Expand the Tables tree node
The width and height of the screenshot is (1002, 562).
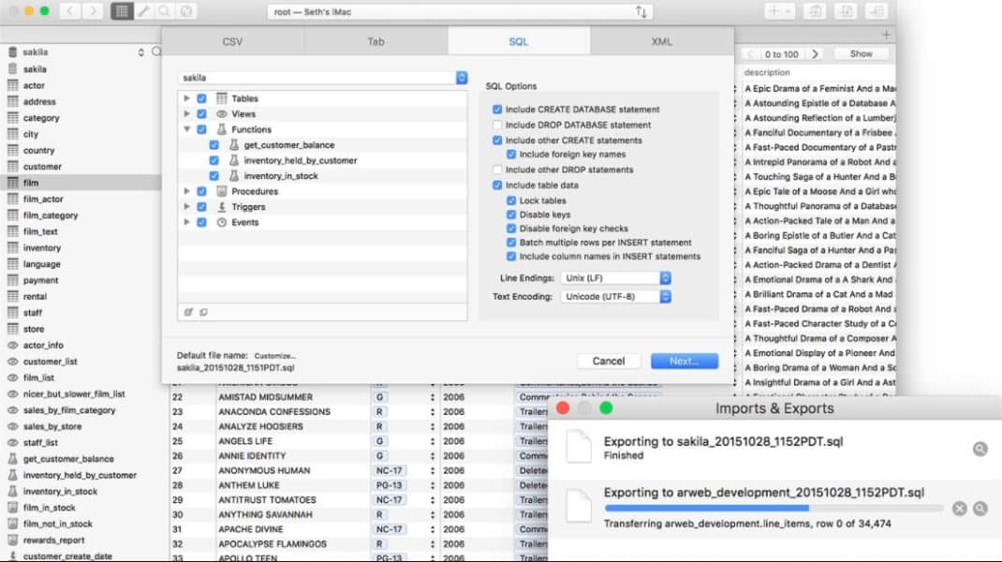point(187,98)
